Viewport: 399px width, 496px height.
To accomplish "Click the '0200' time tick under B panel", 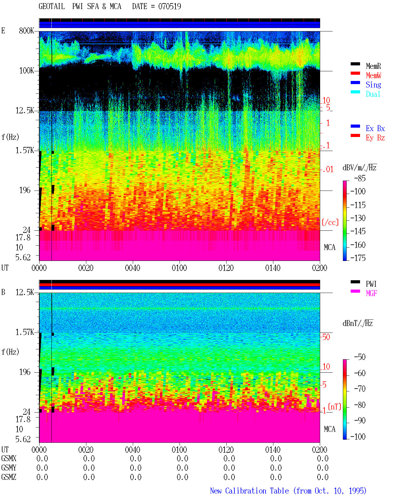I will tap(320, 450).
